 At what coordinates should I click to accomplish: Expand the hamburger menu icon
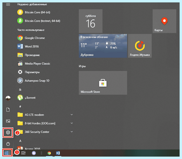8,5
